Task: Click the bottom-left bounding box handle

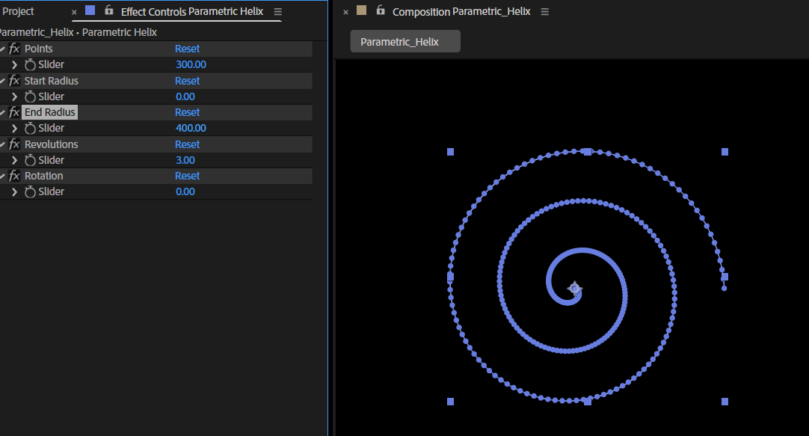Action: [450, 402]
